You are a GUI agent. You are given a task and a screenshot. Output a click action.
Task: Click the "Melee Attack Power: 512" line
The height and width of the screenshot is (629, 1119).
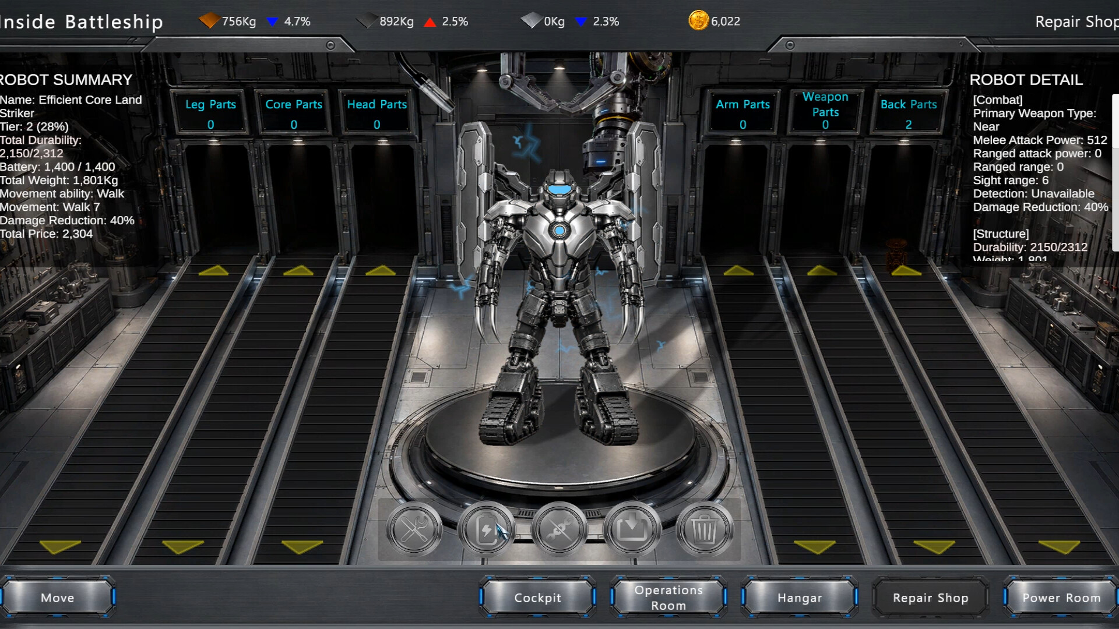click(x=1040, y=140)
